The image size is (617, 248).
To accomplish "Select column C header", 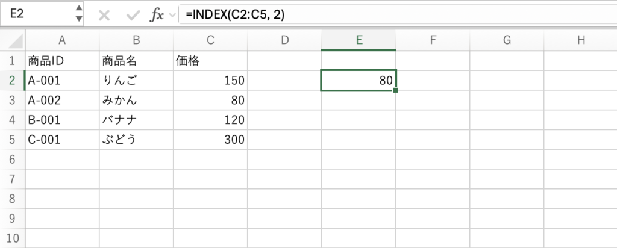I will click(210, 40).
